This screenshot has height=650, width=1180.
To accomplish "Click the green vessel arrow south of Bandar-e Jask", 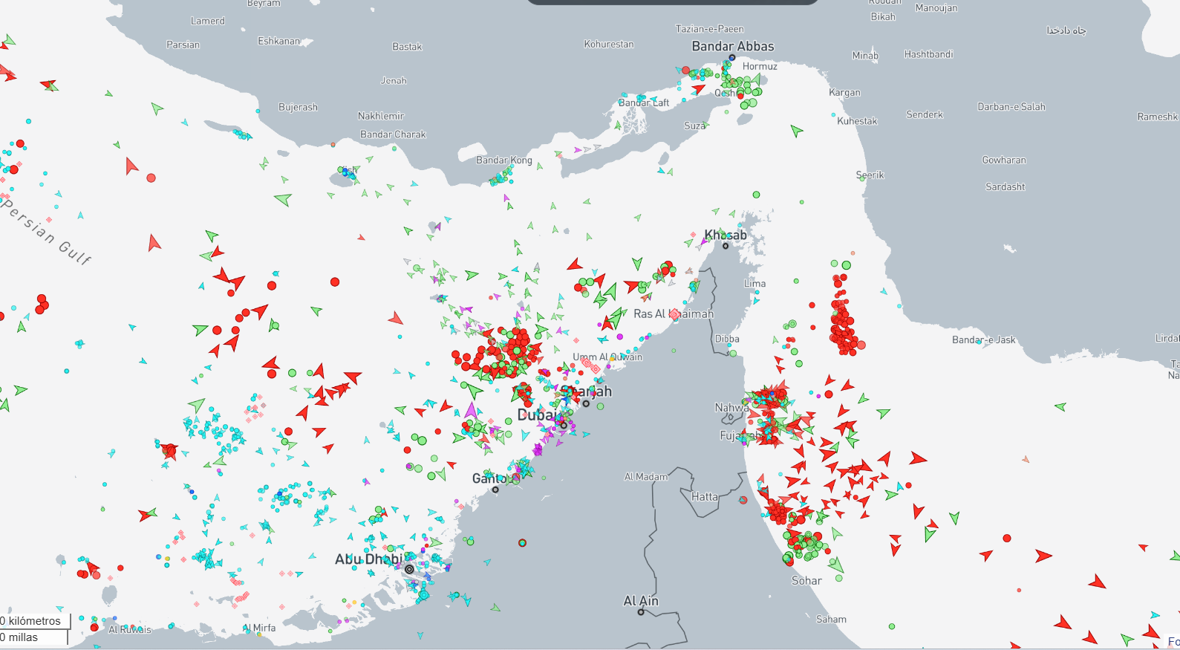I will 1060,406.
